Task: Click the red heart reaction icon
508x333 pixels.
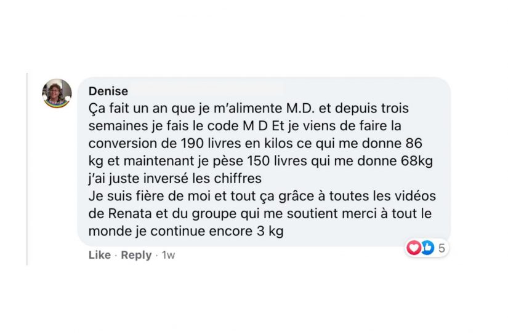Action: [414, 248]
